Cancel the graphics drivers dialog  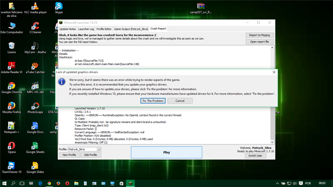pos(180,101)
